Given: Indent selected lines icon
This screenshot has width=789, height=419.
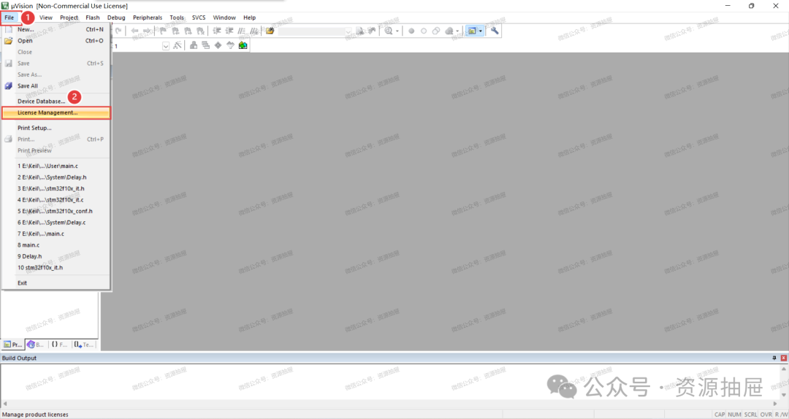Looking at the screenshot, I should [217, 31].
